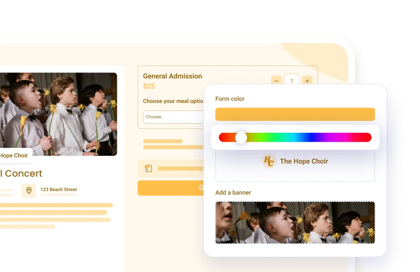Click the General Admission ticket title
Image resolution: width=420 pixels, height=272 pixels.
tap(172, 76)
